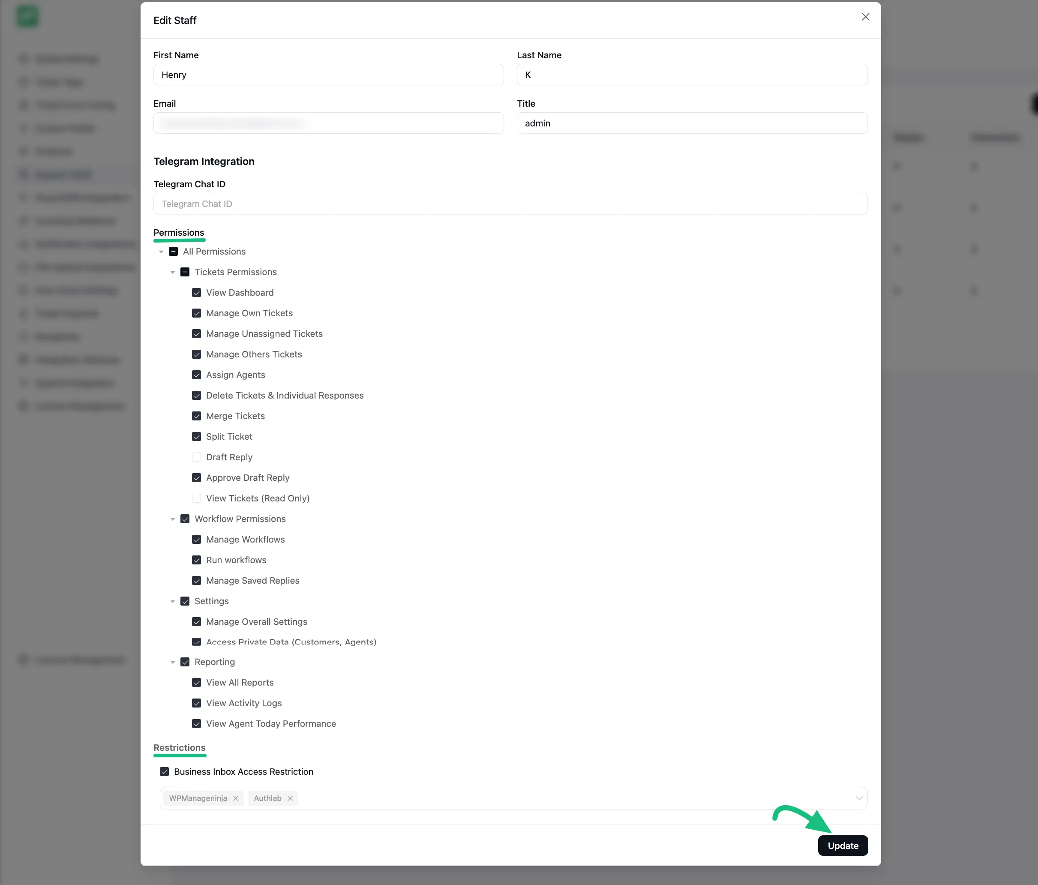Collapse the All Permissions tree
Viewport: 1038px width, 885px height.
pos(161,252)
